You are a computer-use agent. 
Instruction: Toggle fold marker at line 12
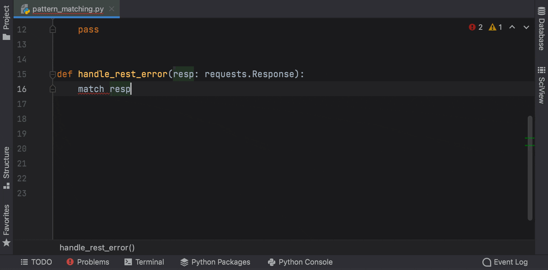coord(53,29)
